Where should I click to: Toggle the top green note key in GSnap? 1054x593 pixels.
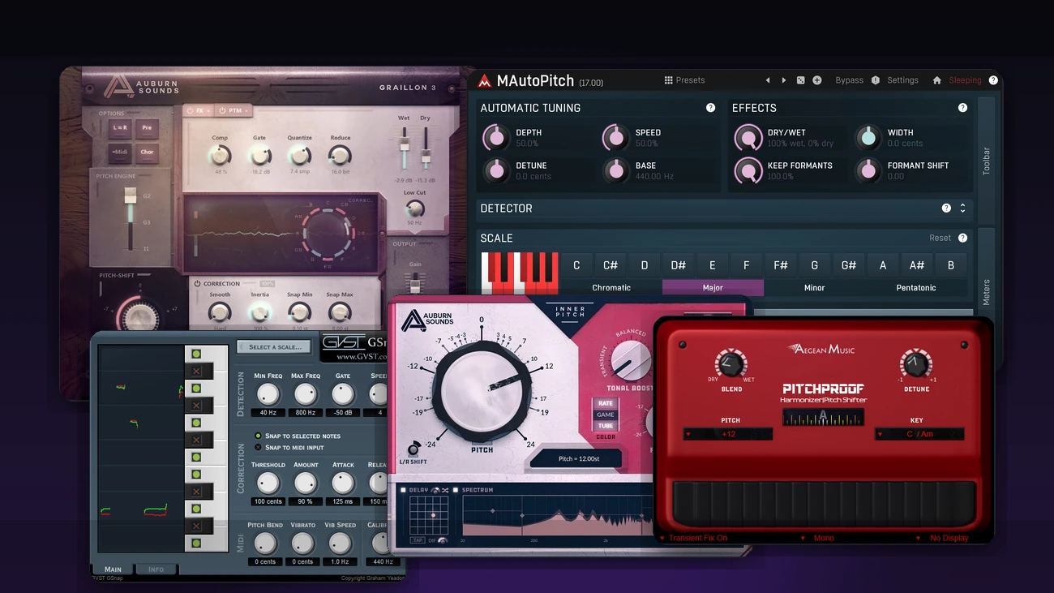[x=196, y=354]
